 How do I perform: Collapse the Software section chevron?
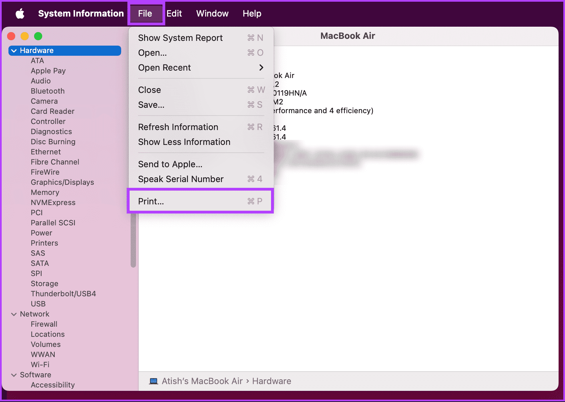[x=14, y=375]
